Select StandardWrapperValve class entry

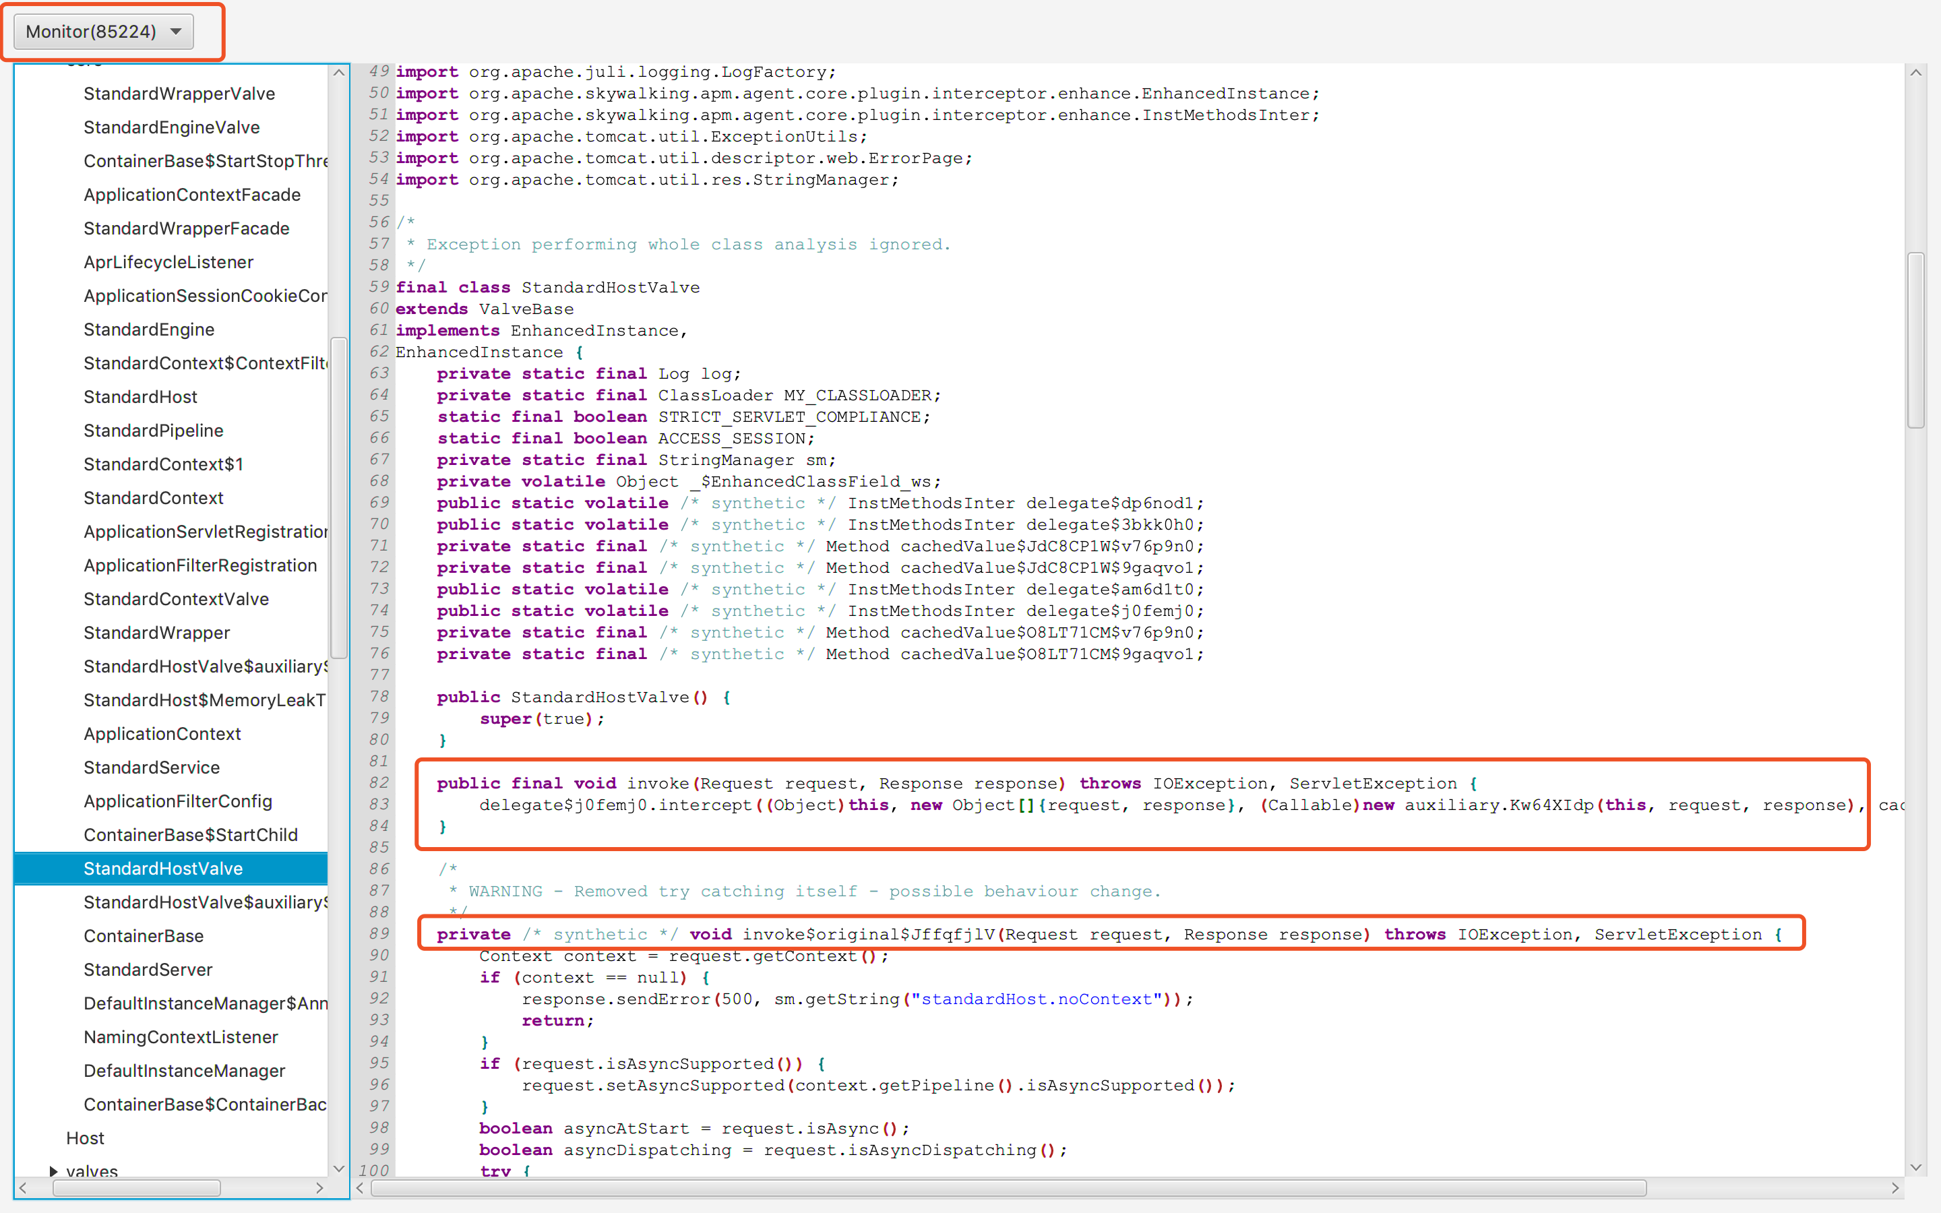coord(179,94)
